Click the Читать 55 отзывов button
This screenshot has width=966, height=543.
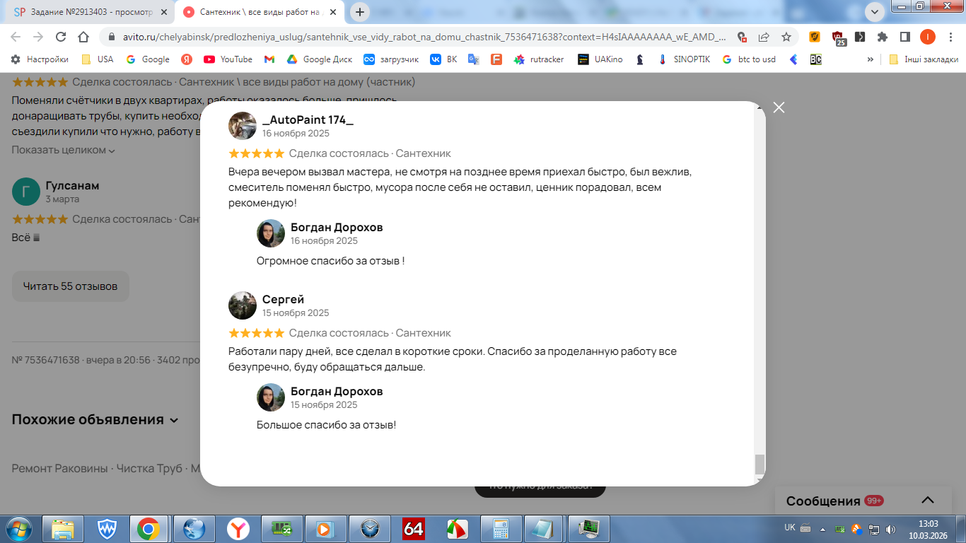click(x=70, y=286)
